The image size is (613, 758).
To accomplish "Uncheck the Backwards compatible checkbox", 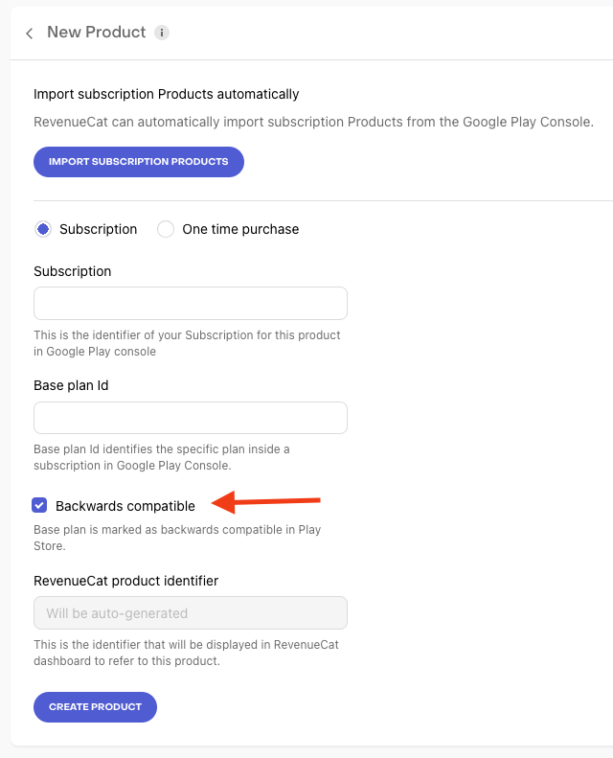I will click(39, 505).
